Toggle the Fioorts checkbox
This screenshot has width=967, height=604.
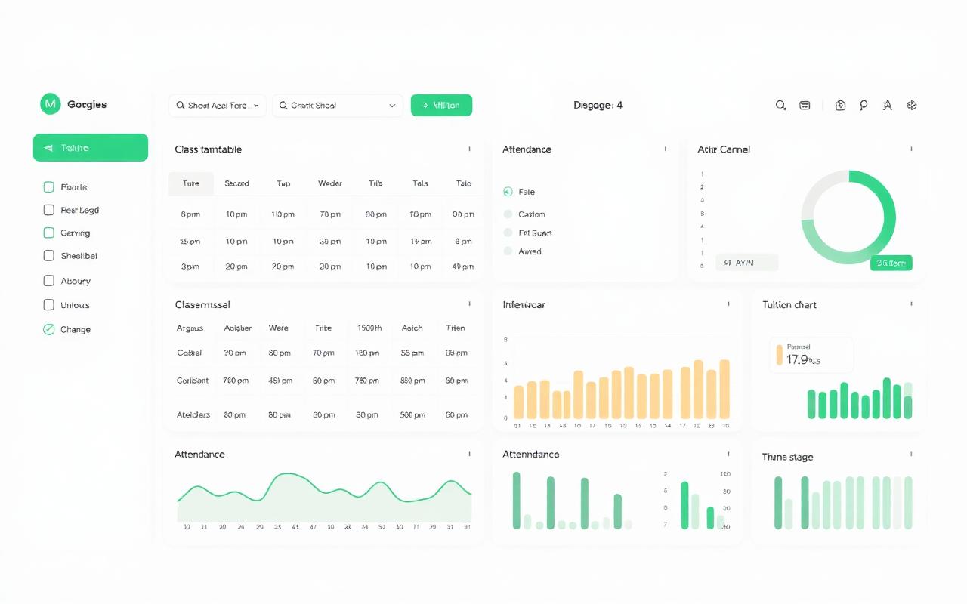tap(49, 186)
